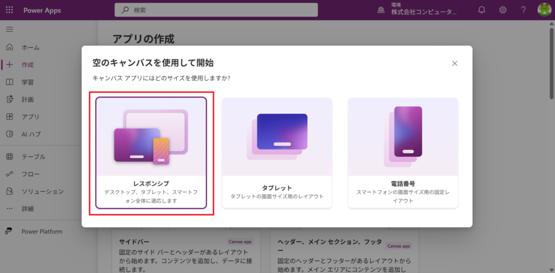Click the 作成 plus icon

coord(10,64)
